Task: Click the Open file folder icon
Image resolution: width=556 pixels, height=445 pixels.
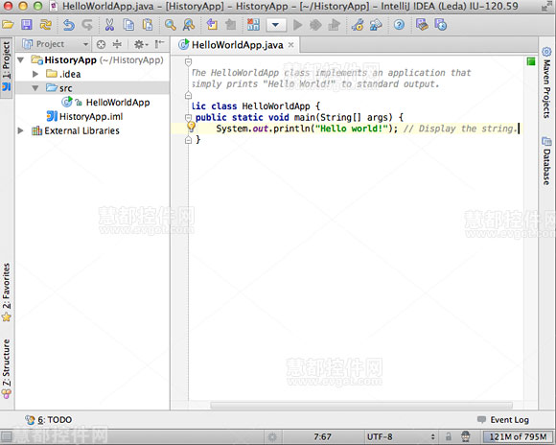Action: (x=8, y=25)
